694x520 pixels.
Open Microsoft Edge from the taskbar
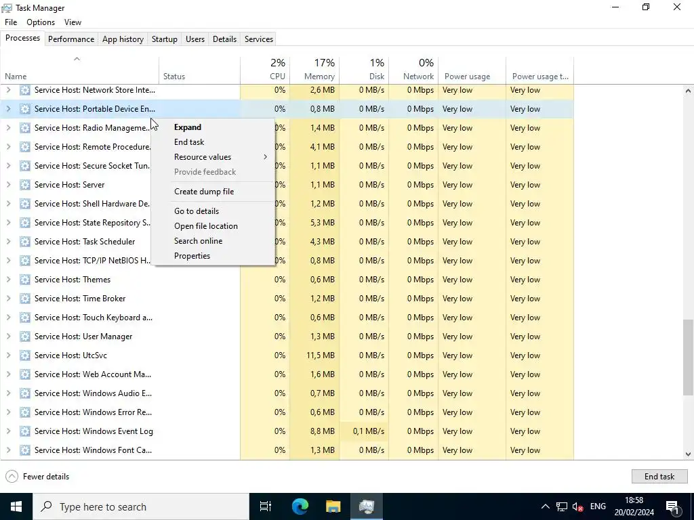(x=300, y=506)
